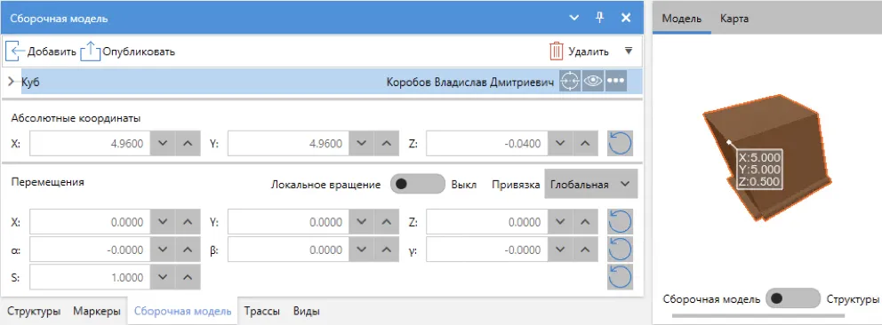Image resolution: width=882 pixels, height=325 pixels.
Task: Increase movement Y value
Action: point(386,222)
